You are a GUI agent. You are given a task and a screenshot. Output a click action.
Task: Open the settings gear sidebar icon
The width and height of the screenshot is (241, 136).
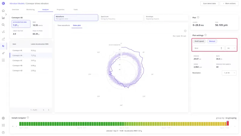(3, 118)
